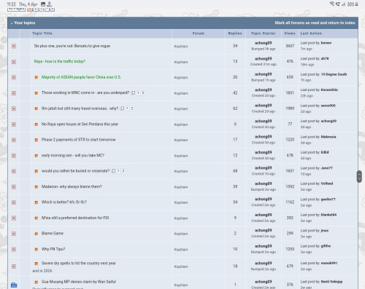Click multipage icon next to 'Rm jatuh' topic title
365x289 pixels.
tap(123, 108)
